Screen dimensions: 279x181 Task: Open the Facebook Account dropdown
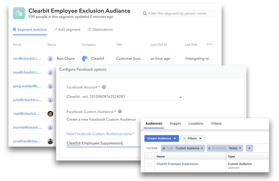tap(126, 97)
